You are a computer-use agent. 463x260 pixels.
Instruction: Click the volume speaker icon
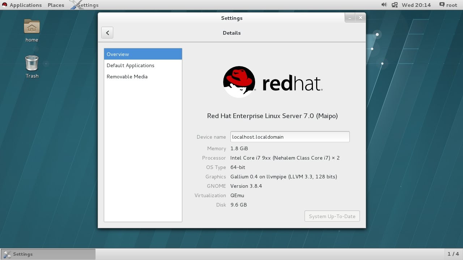tap(384, 5)
